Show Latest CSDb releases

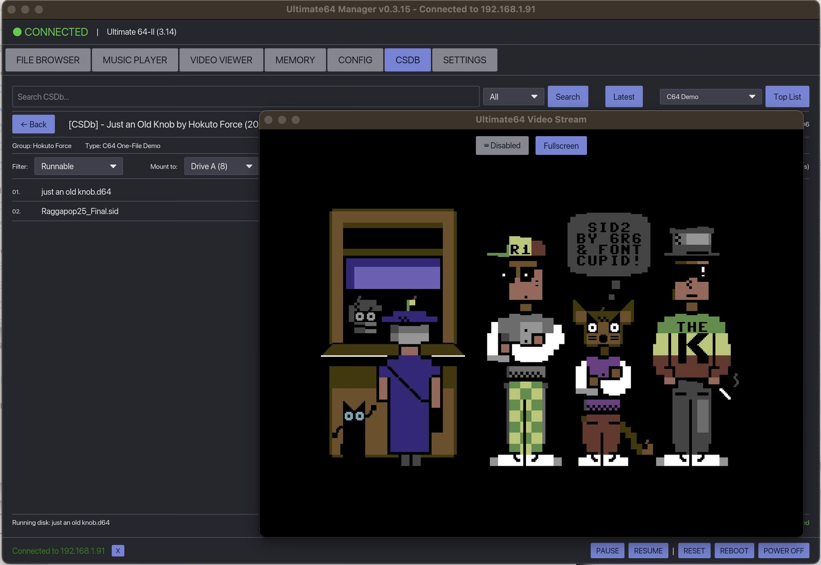click(624, 97)
